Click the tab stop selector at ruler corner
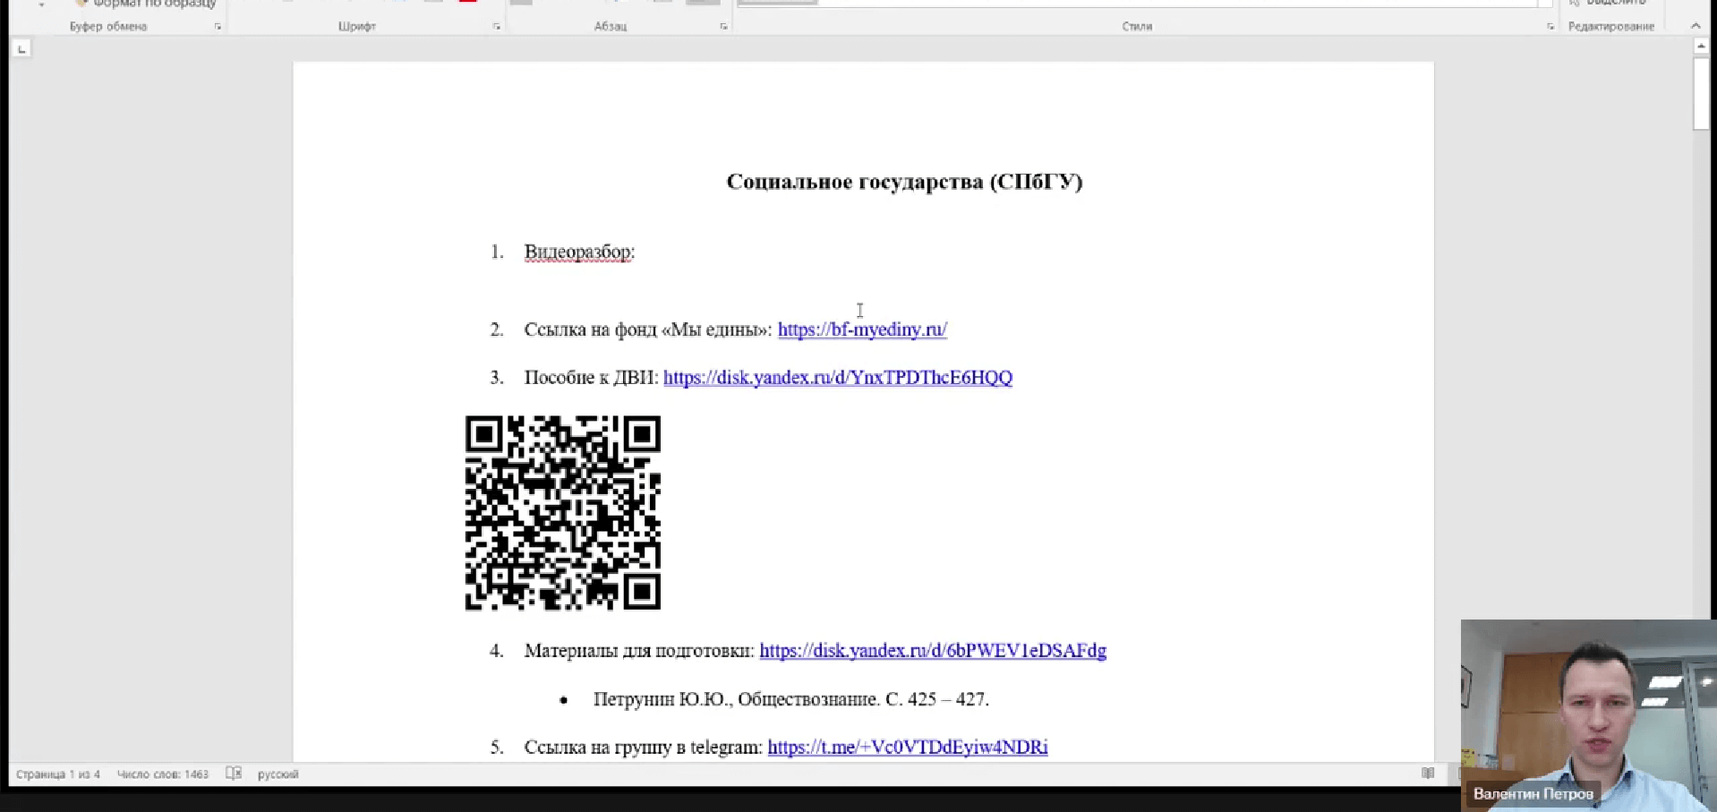1717x812 pixels. click(22, 48)
